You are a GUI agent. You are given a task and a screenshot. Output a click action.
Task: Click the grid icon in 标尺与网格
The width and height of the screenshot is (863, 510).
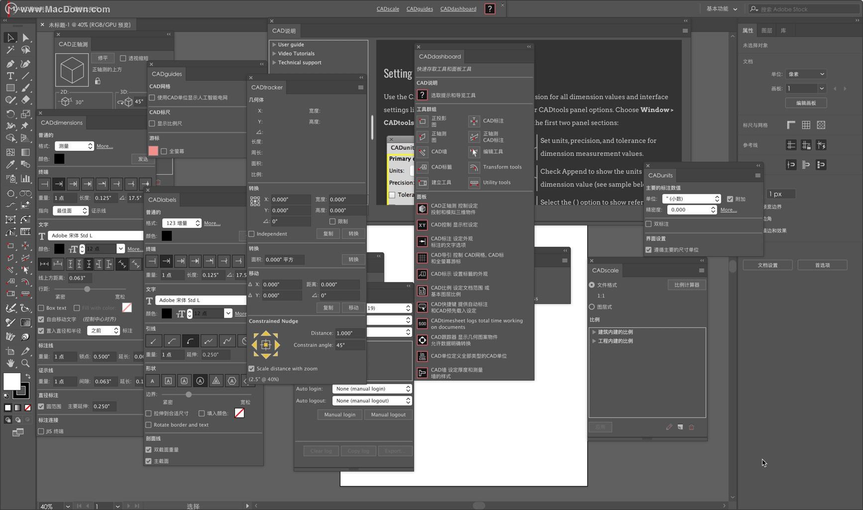[806, 125]
